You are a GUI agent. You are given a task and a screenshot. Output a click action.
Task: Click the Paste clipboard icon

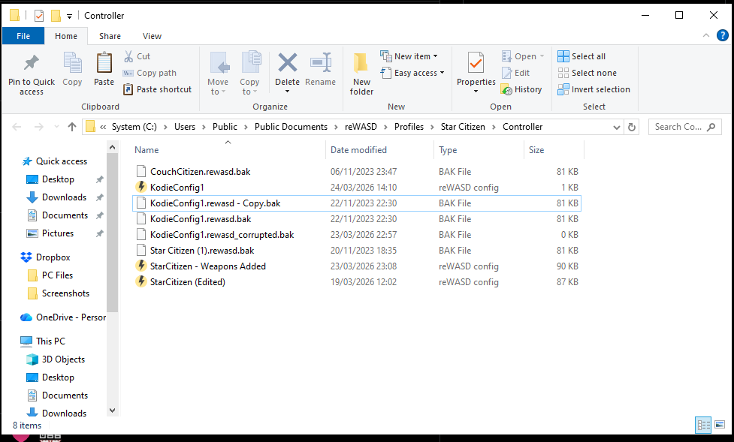(x=104, y=63)
